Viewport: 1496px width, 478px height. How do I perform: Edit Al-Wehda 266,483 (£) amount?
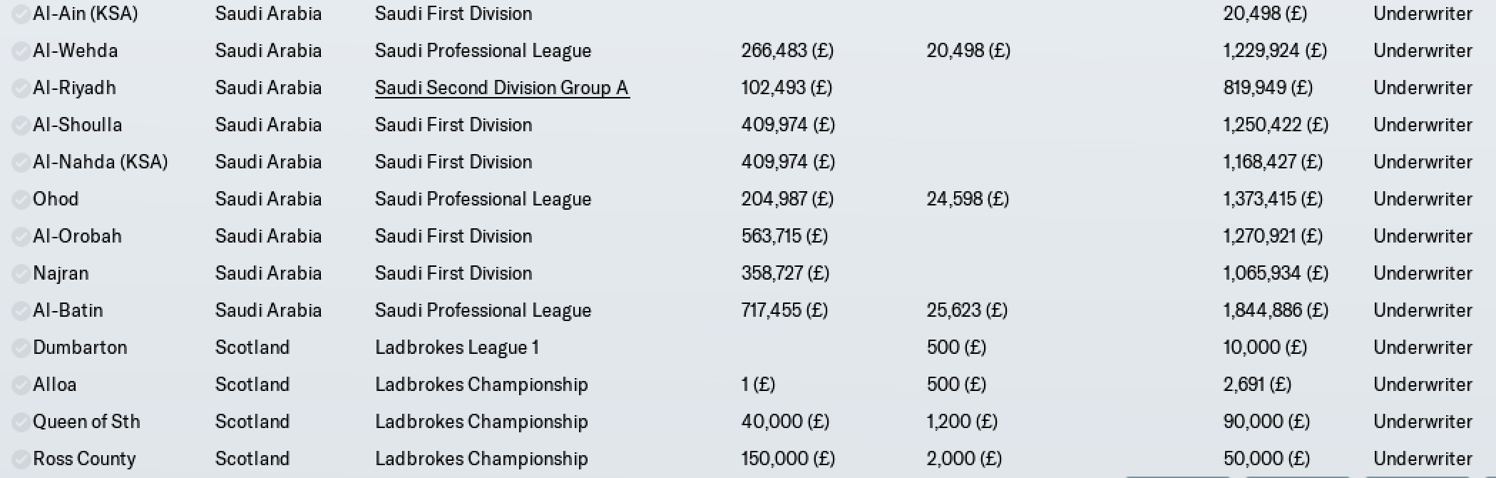point(787,51)
